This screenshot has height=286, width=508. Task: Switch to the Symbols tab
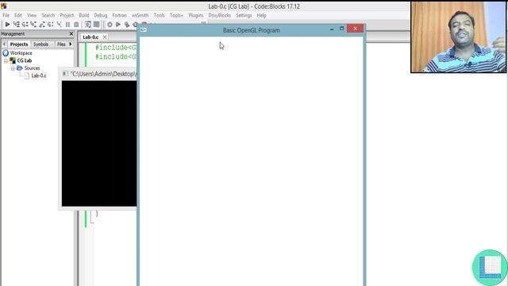coord(40,44)
